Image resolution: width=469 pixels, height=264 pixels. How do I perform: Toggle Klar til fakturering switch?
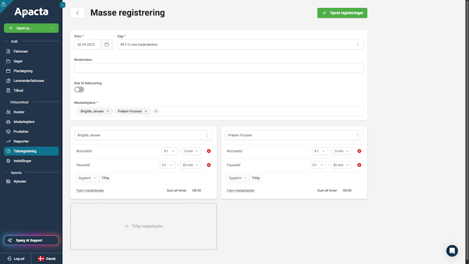pos(79,90)
